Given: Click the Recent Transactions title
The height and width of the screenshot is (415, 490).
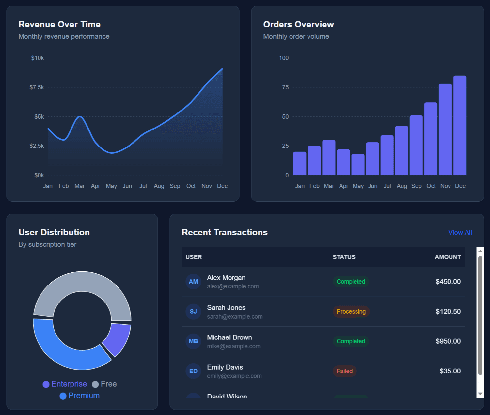Looking at the screenshot, I should 225,233.
